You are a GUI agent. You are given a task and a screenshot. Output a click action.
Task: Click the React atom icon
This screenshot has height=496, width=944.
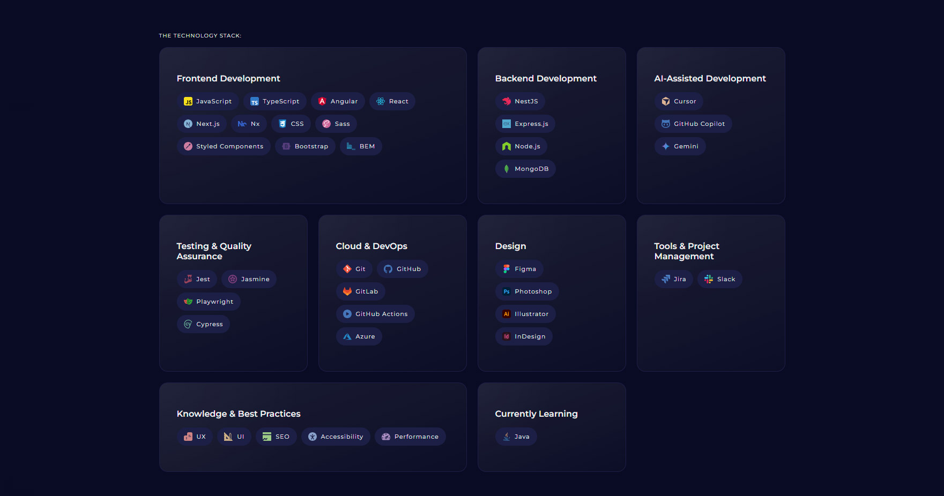click(x=381, y=101)
